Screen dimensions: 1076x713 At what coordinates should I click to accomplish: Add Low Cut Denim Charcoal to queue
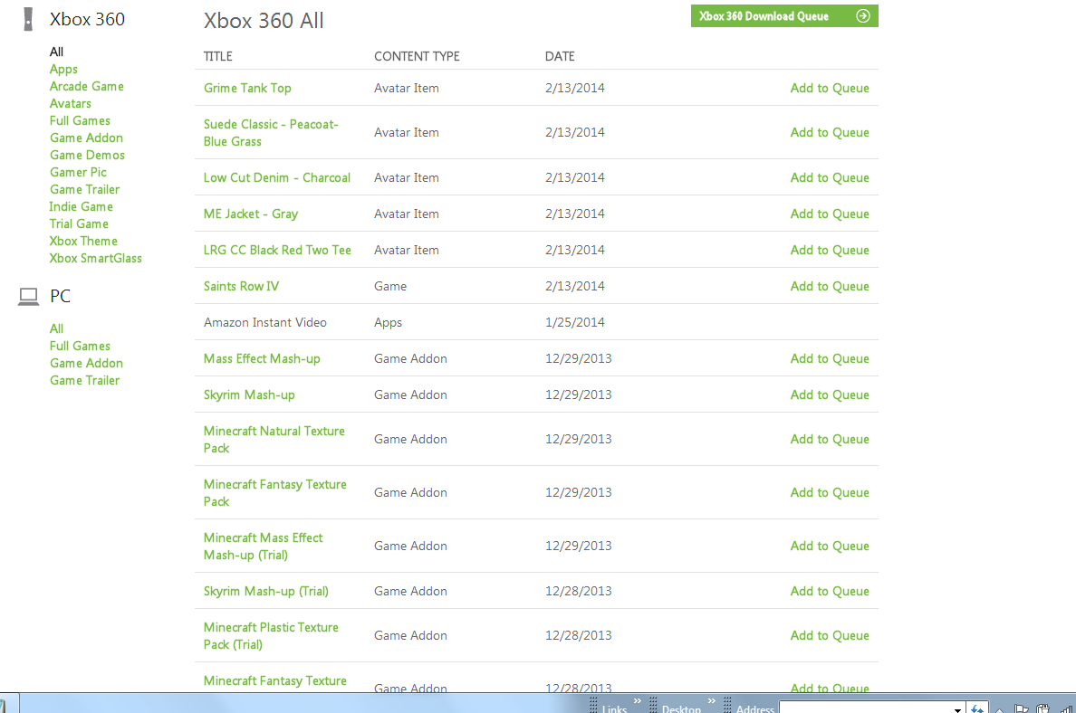[830, 178]
